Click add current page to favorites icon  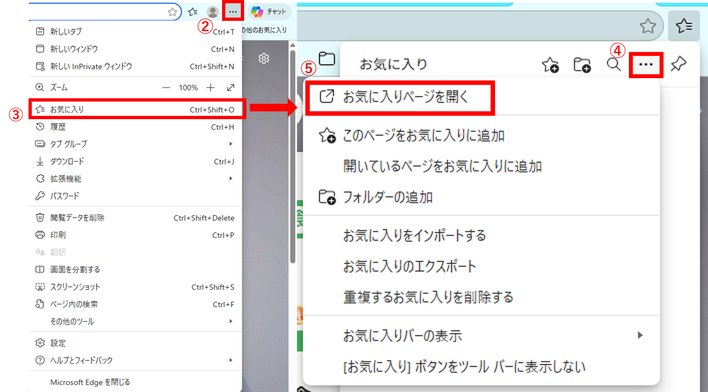coord(550,65)
